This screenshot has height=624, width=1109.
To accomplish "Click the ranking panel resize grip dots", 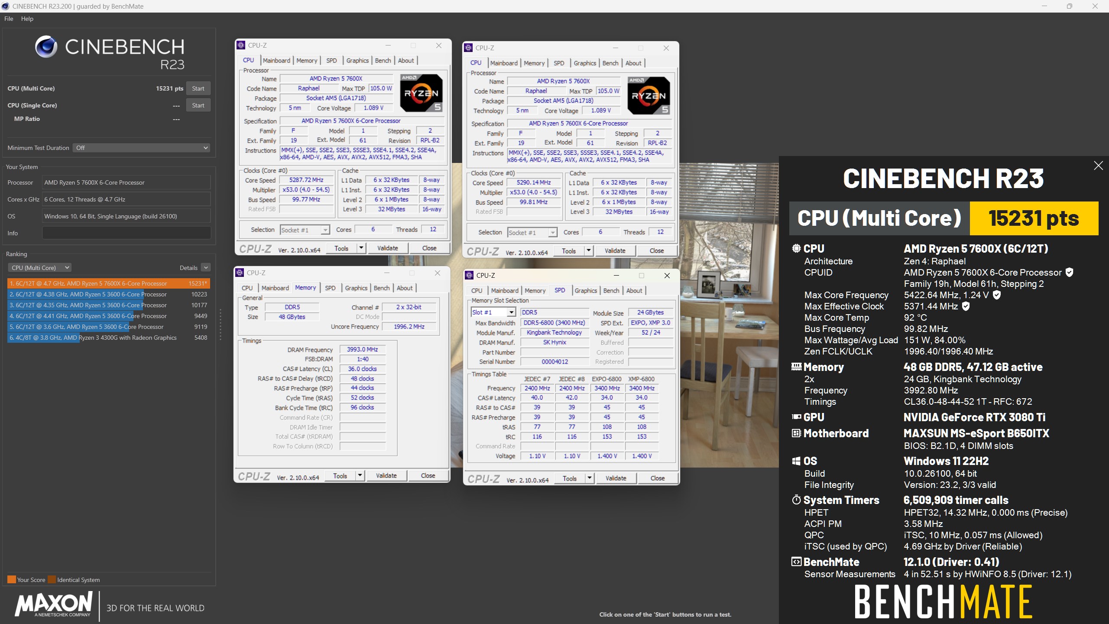I will point(221,324).
